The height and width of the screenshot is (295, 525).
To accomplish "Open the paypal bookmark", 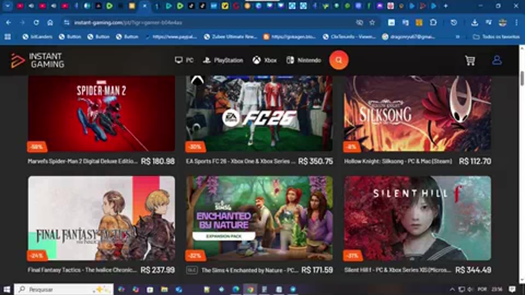I will 171,36.
